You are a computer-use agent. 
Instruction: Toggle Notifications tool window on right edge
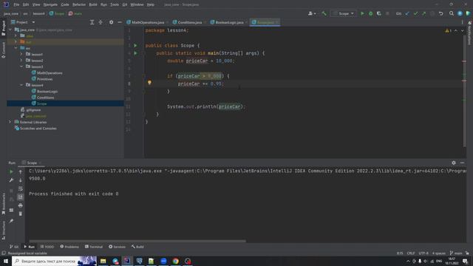470,33
